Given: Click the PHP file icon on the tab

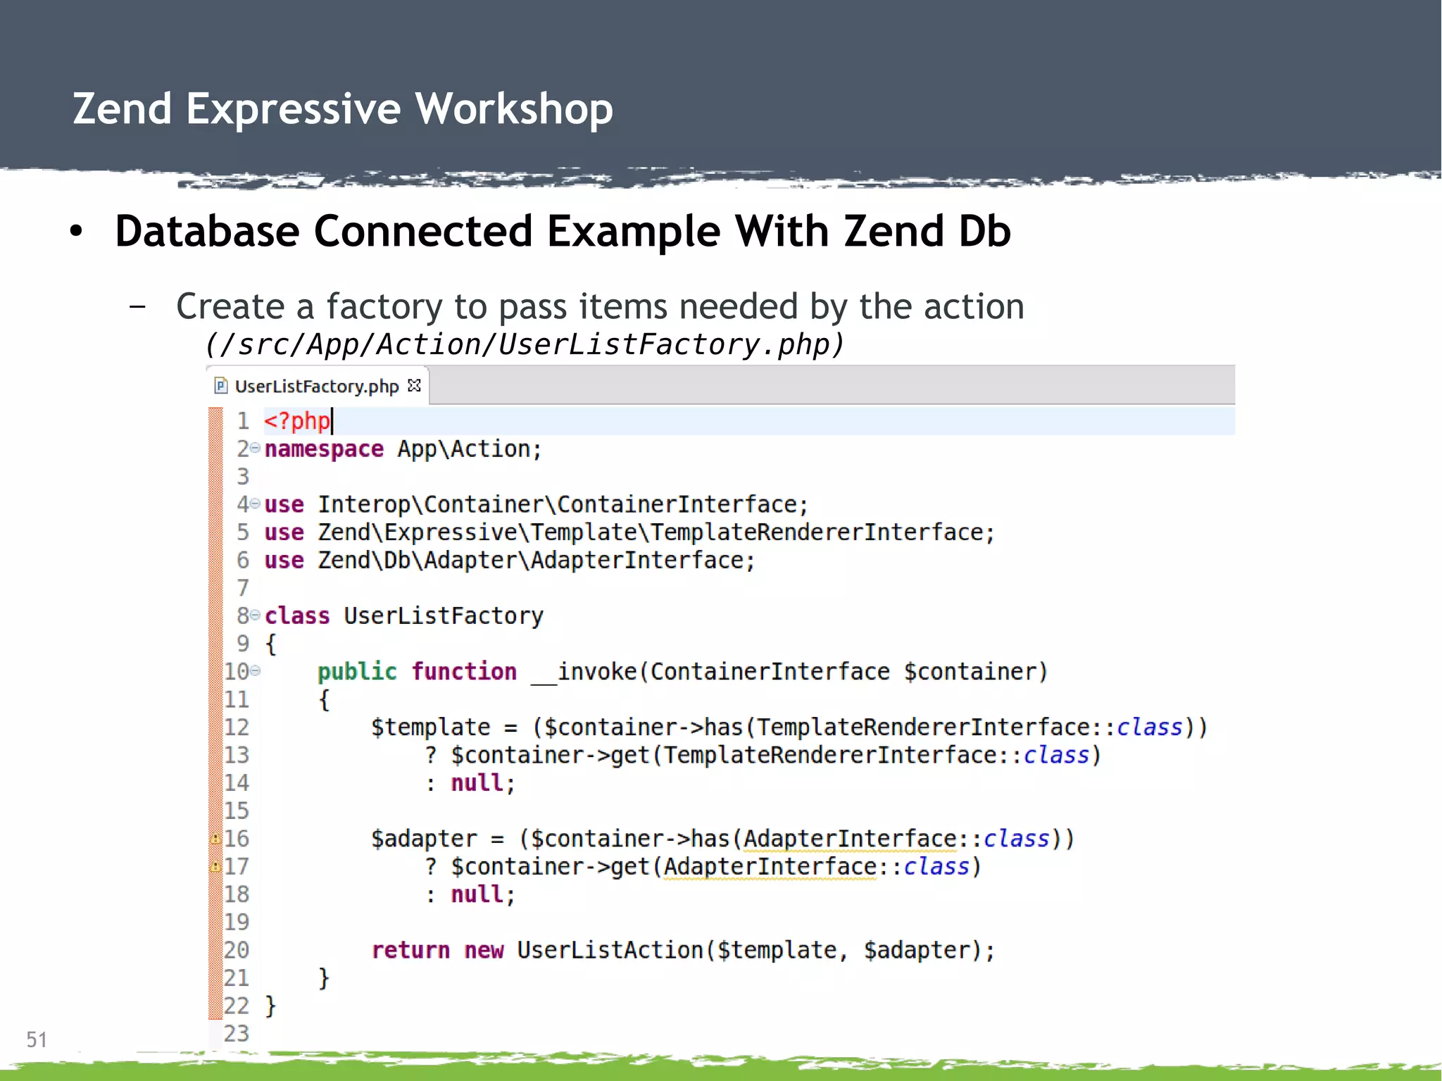Looking at the screenshot, I should (x=221, y=386).
